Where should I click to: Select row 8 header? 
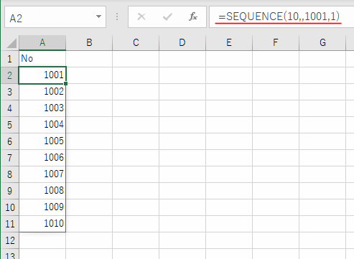(9, 174)
